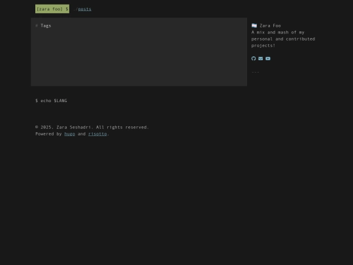Image resolution: width=353 pixels, height=265 pixels.
Task: Open the YouTube channel icon
Action: (x=267, y=59)
